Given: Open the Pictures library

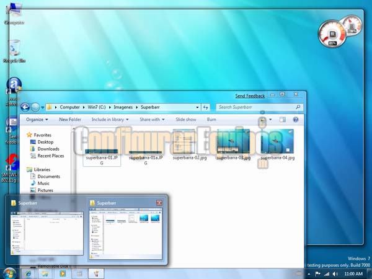Looking at the screenshot, I should click(42, 190).
